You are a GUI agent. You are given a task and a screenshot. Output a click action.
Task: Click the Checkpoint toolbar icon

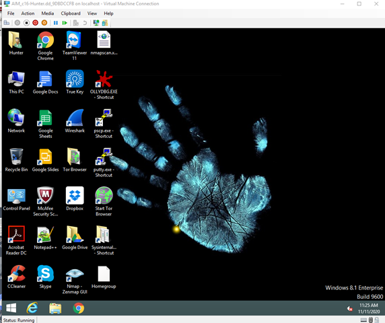click(76, 23)
